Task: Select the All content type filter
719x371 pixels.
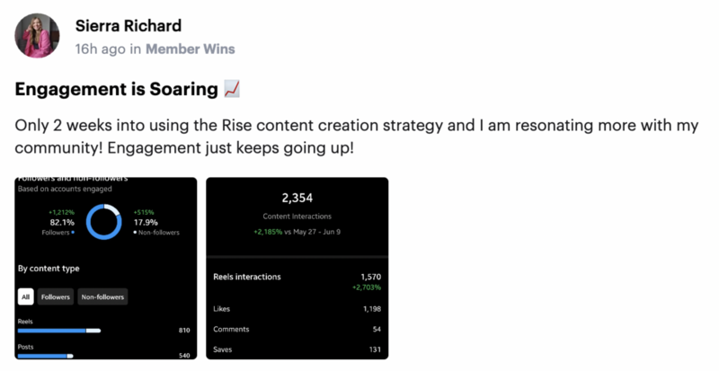Action: point(26,296)
